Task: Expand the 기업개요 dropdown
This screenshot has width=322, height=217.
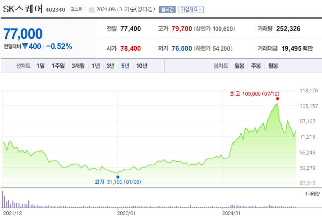Action: 191,9
